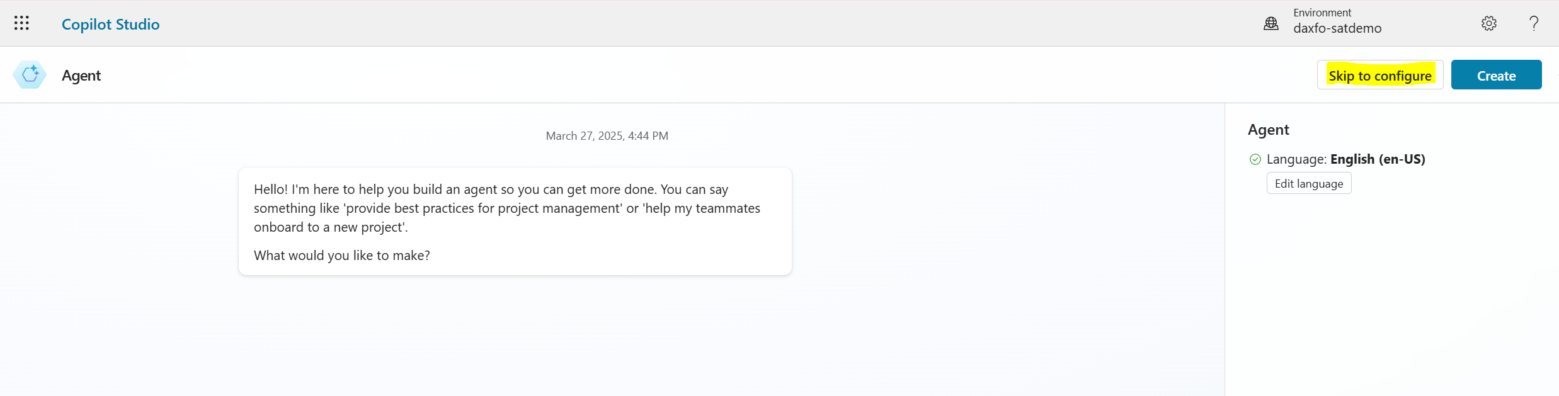
Task: Click the March 27, 2025 timestamp
Action: 607,136
